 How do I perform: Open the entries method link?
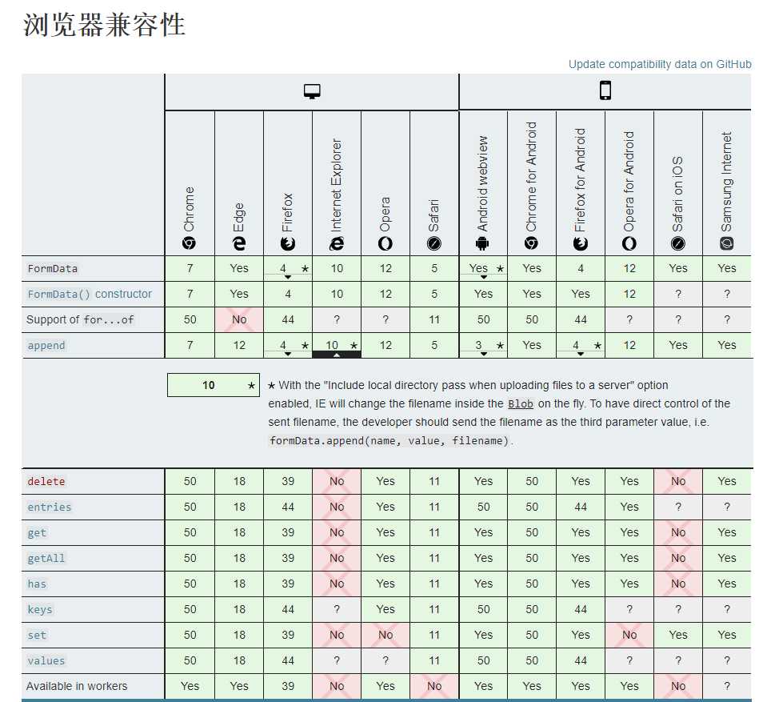tap(50, 507)
